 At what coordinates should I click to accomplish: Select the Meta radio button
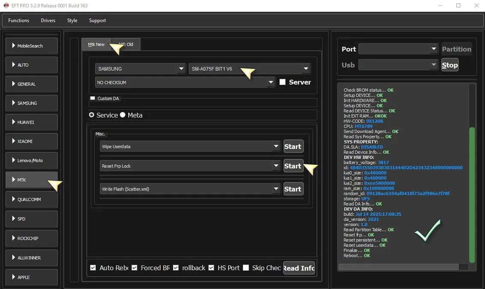[x=123, y=115]
